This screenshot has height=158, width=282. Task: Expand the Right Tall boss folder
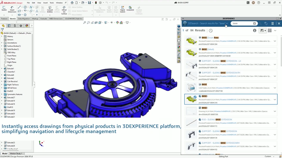point(2,85)
